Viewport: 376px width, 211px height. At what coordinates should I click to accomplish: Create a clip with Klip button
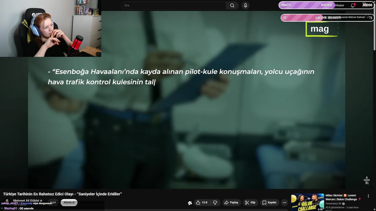point(250,203)
